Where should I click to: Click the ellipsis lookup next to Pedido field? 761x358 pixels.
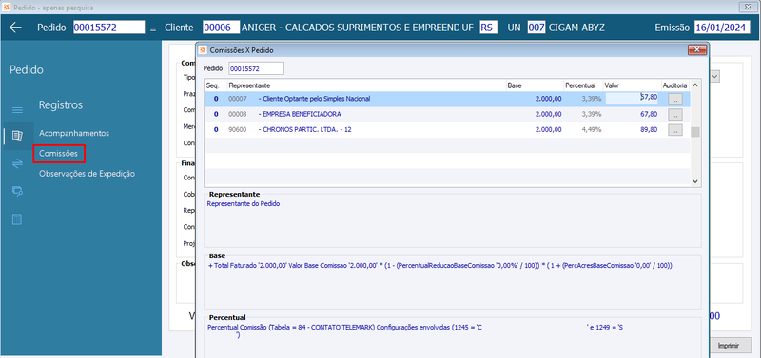click(153, 28)
